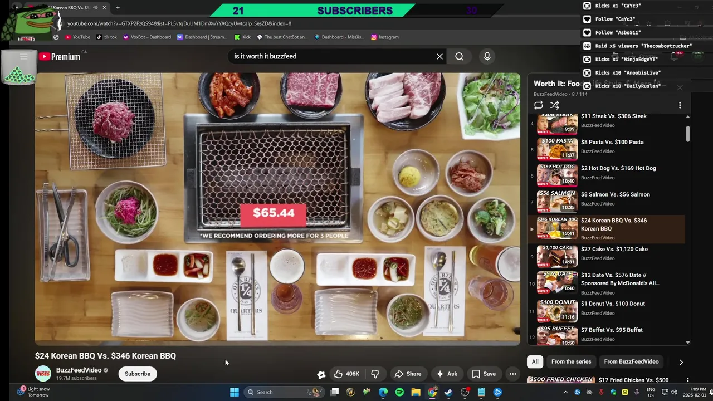Dislike the video with thumbs down
This screenshot has height=401, width=713.
[x=375, y=374]
